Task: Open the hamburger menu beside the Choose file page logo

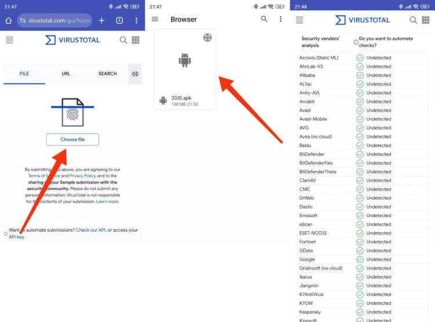Action: click(9, 40)
